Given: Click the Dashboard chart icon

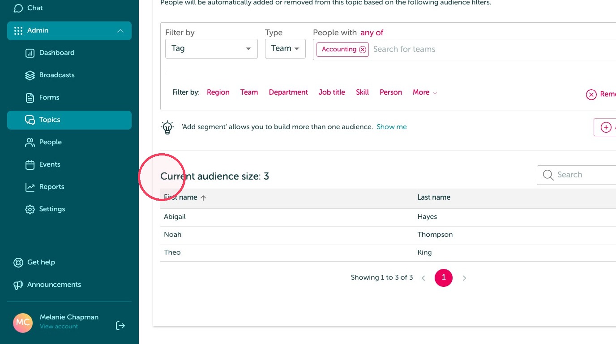Looking at the screenshot, I should coord(30,53).
